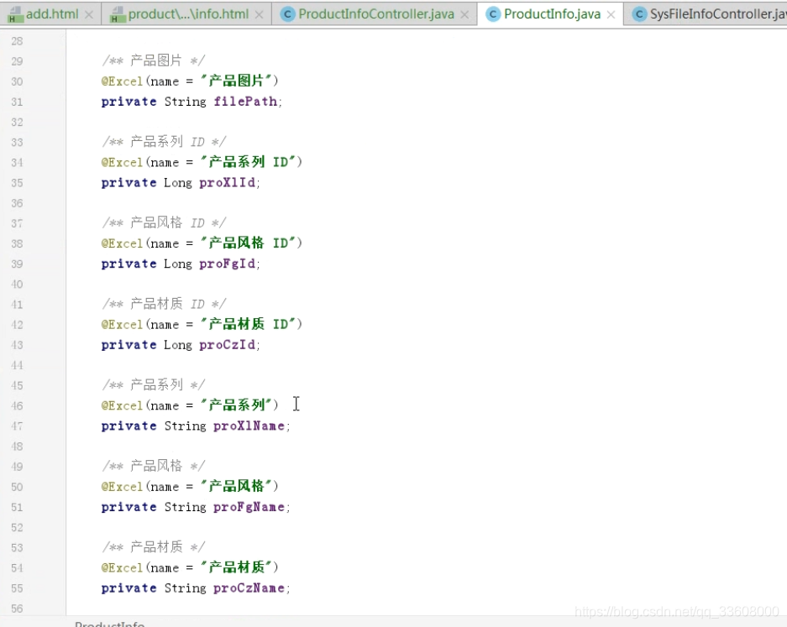Close the ProductInfoController.java tab
Screen dimensions: 787x627
click(464, 15)
